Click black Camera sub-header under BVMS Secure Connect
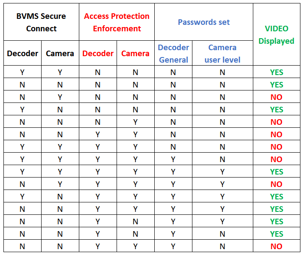The height and width of the screenshot is (256, 303). [x=60, y=54]
